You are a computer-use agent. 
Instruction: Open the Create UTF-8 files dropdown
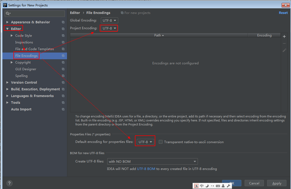click(153, 161)
